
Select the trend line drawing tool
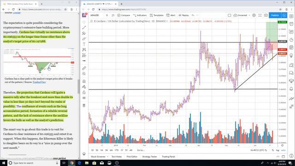[84, 28]
